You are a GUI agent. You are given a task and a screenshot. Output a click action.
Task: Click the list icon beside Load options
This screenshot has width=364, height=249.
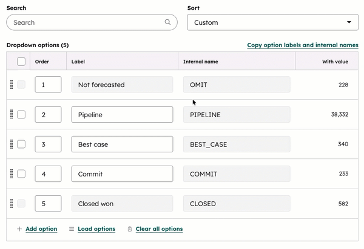coord(72,229)
